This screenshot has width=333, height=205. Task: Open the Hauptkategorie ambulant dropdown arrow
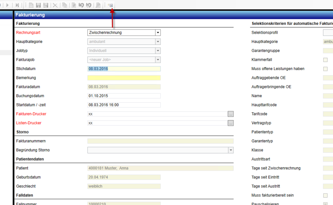coord(158,42)
